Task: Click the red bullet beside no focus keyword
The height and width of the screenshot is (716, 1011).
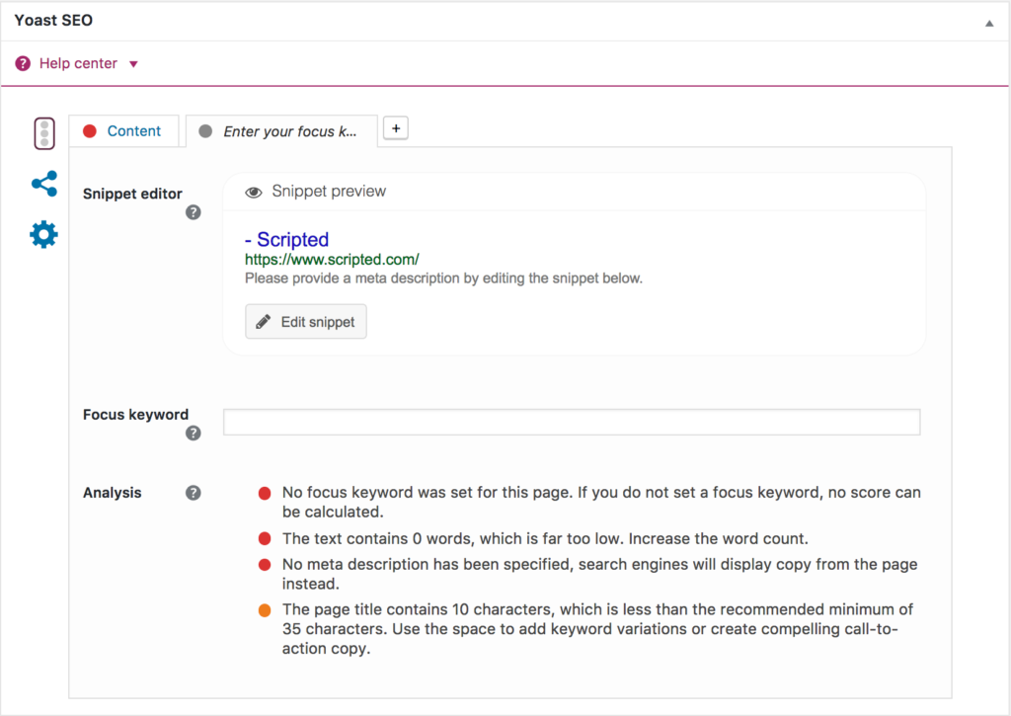Action: [x=265, y=494]
